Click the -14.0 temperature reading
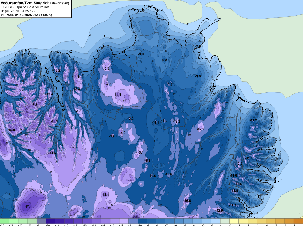The height and width of the screenshot is (227, 303). click(122, 133)
